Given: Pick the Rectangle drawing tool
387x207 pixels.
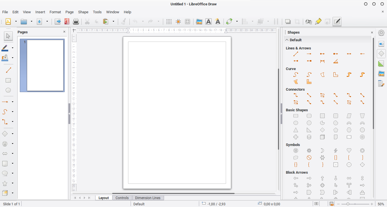Looking at the screenshot, I should [8, 80].
